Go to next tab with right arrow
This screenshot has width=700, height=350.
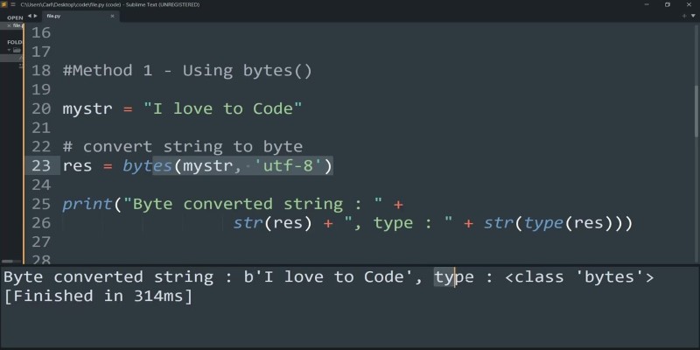point(36,16)
